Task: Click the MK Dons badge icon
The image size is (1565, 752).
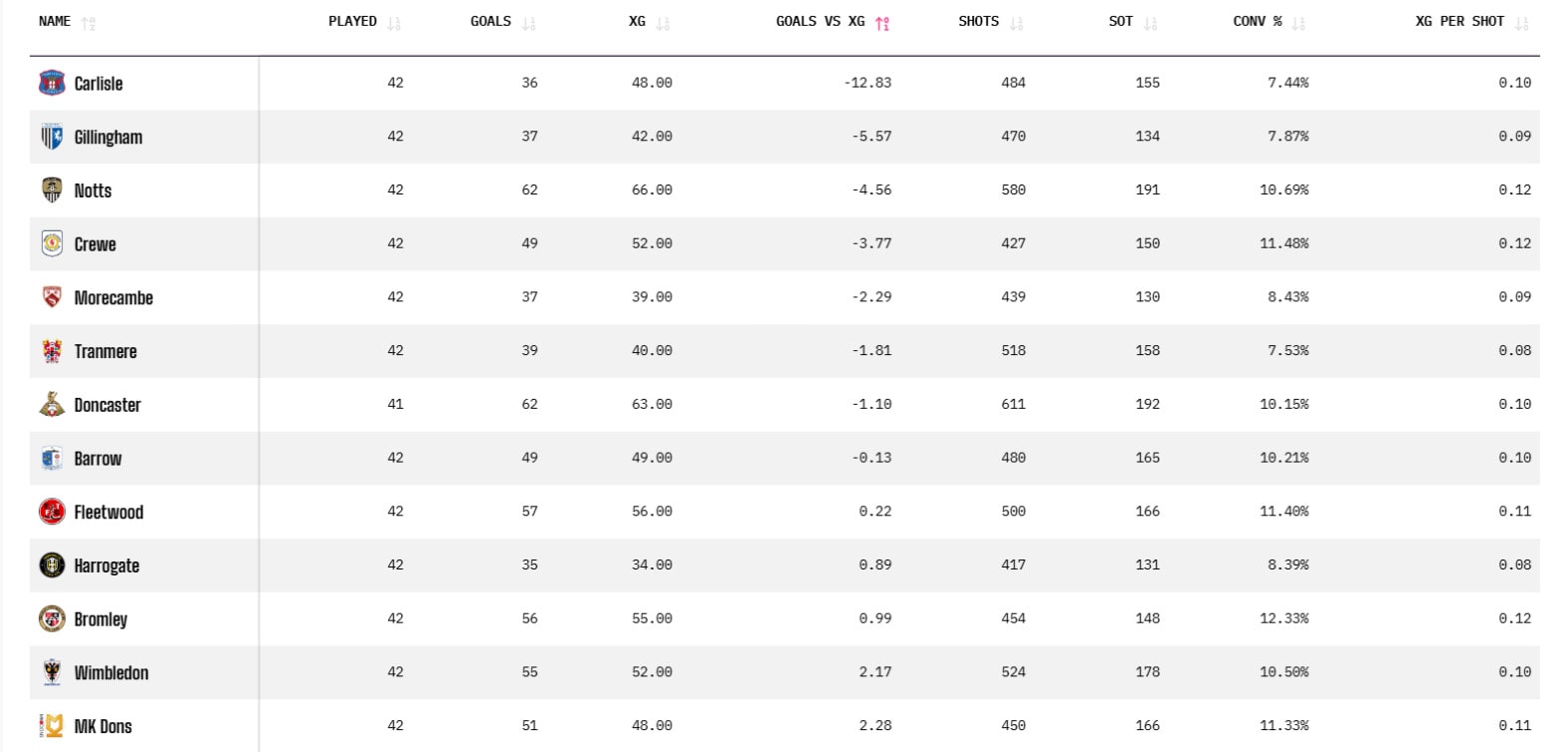Action: click(51, 726)
